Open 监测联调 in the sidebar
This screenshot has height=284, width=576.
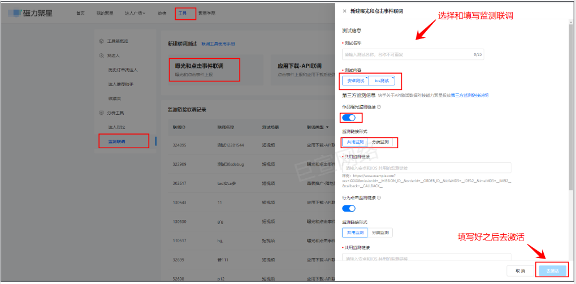(x=116, y=141)
